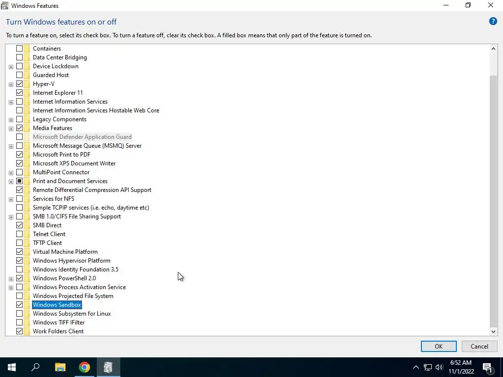Uncheck Microsoft XPS Document Writer
503x377 pixels.
[19, 163]
